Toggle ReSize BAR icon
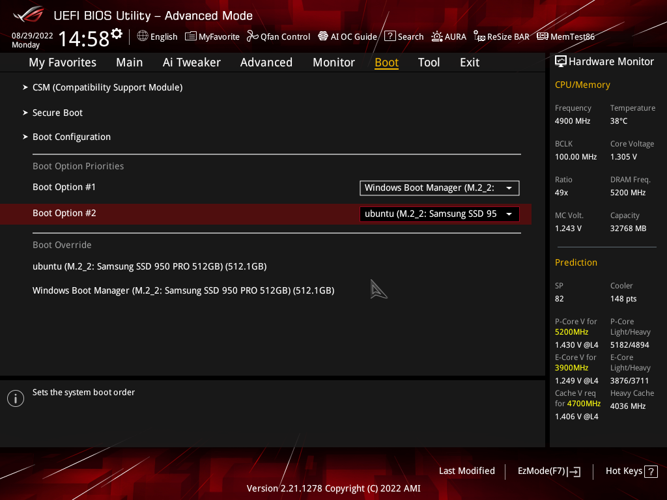Image resolution: width=667 pixels, height=500 pixels. [479, 36]
